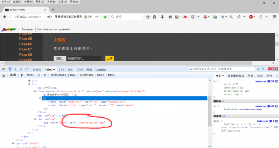Switch to the 控制台 Firebug tab
Image resolution: width=279 pixels, height=148 pixels.
pos(37,70)
